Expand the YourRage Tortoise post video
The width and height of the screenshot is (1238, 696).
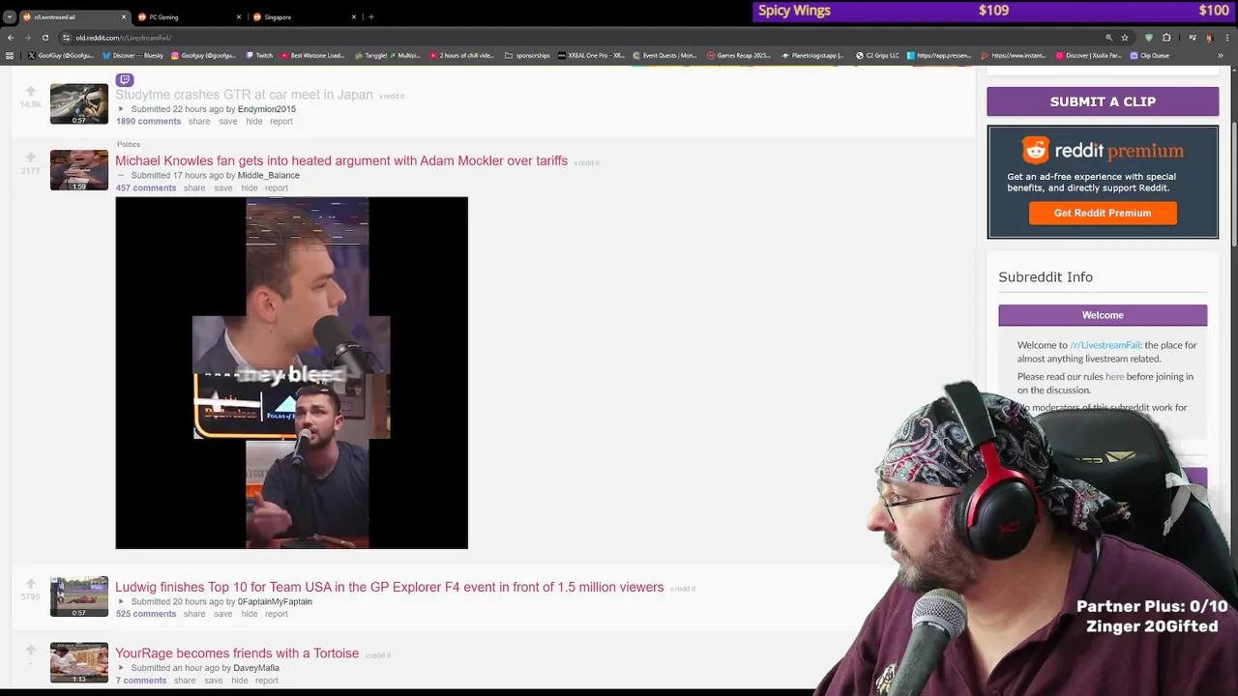coord(121,668)
